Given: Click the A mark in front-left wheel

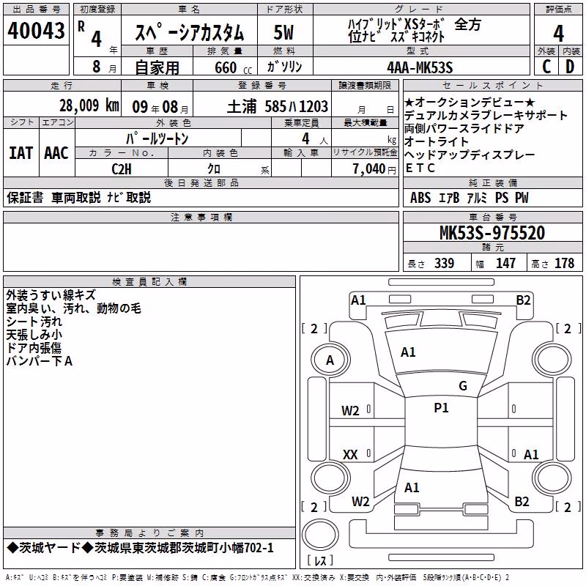Looking at the screenshot, I should point(330,360).
